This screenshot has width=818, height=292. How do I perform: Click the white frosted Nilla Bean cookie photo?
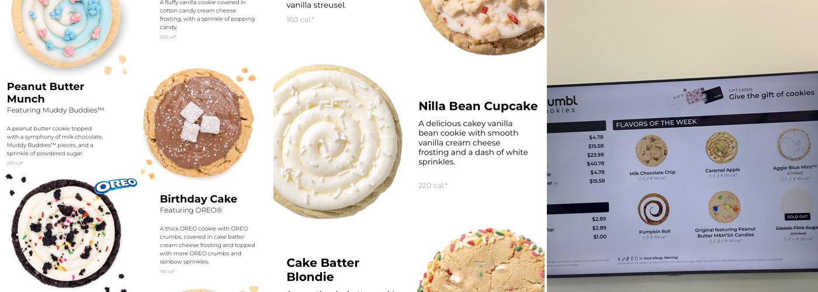(338, 141)
